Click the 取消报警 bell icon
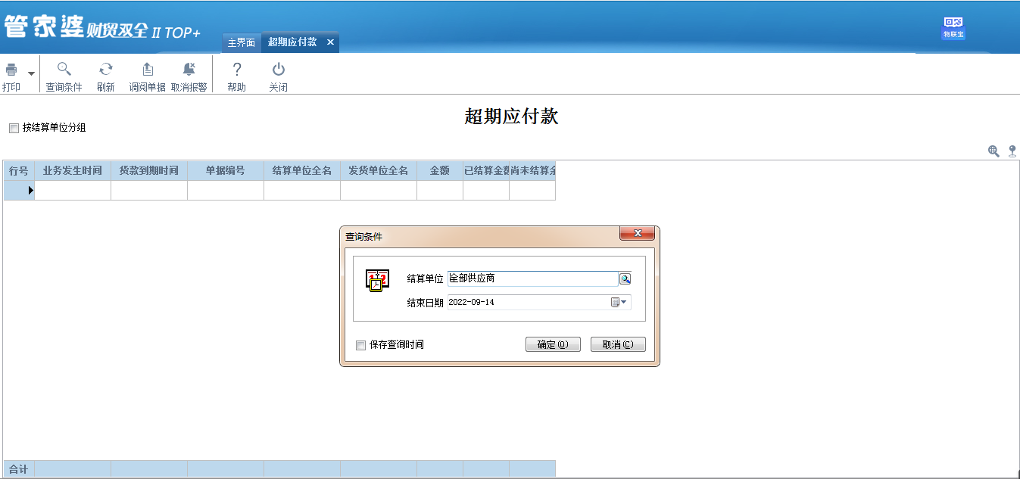1020x479 pixels. (189, 70)
